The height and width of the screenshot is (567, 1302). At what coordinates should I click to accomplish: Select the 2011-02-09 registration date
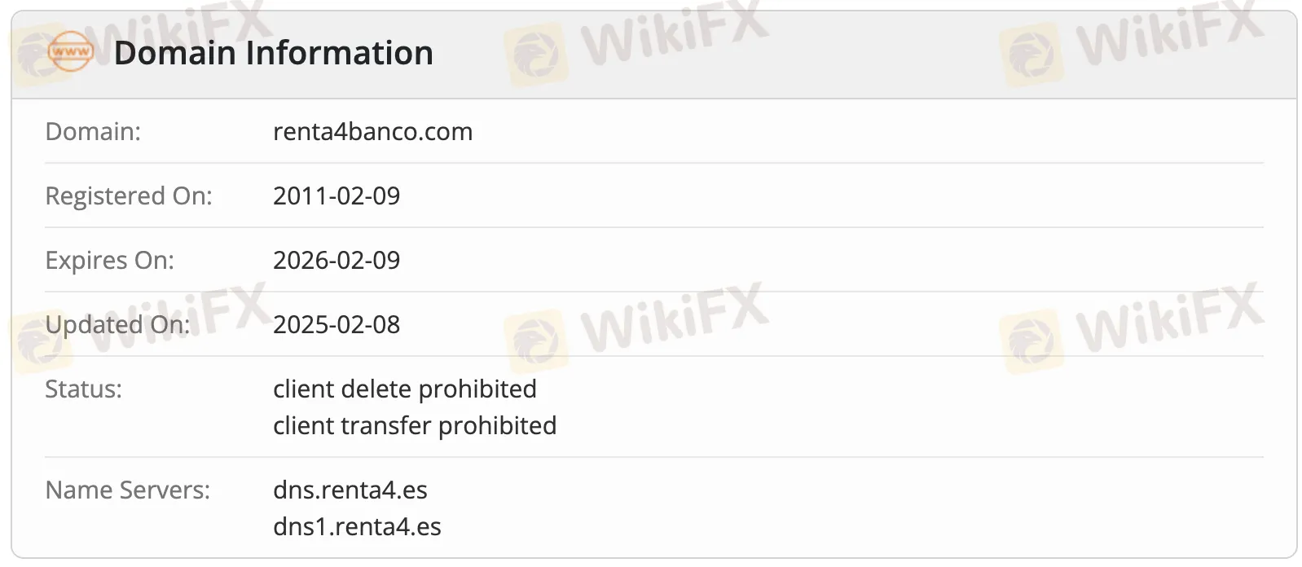tap(336, 196)
